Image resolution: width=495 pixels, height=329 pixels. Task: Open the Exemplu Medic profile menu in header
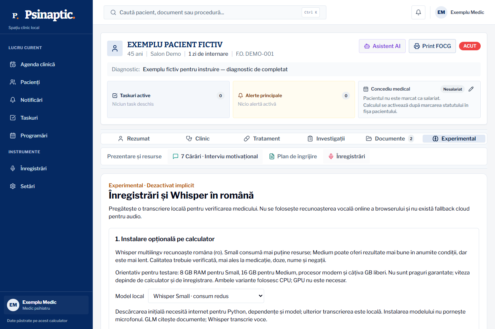coord(460,12)
